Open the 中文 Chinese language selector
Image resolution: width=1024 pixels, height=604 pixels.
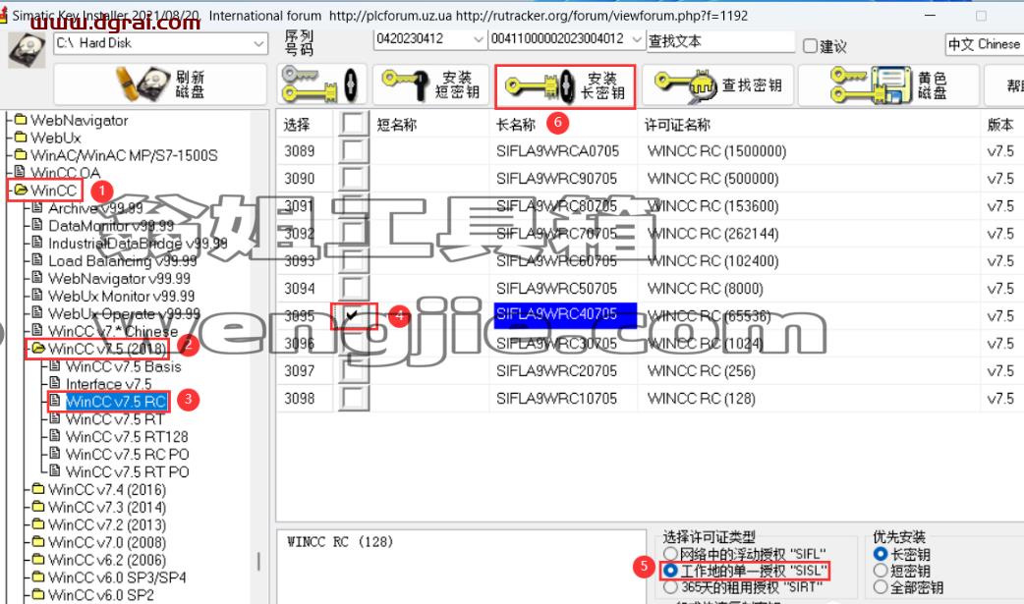984,44
